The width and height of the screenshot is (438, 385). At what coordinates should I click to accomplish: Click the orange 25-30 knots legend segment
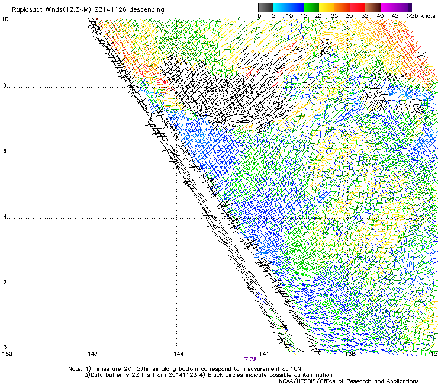click(x=342, y=7)
